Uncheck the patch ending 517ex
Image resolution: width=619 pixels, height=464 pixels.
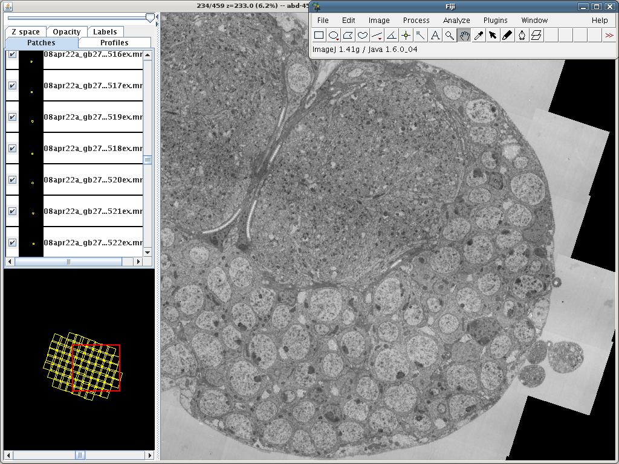point(12,86)
